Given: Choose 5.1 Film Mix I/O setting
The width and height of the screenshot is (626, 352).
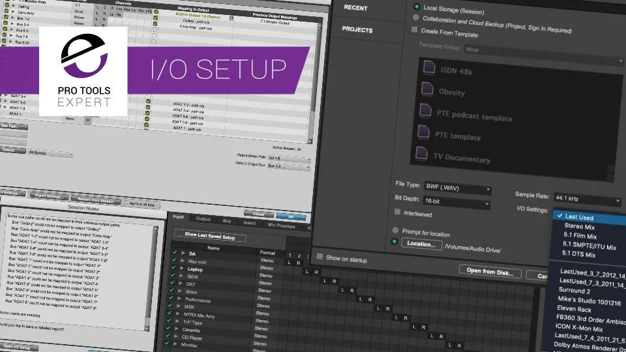Looking at the screenshot, I should coord(580,236).
